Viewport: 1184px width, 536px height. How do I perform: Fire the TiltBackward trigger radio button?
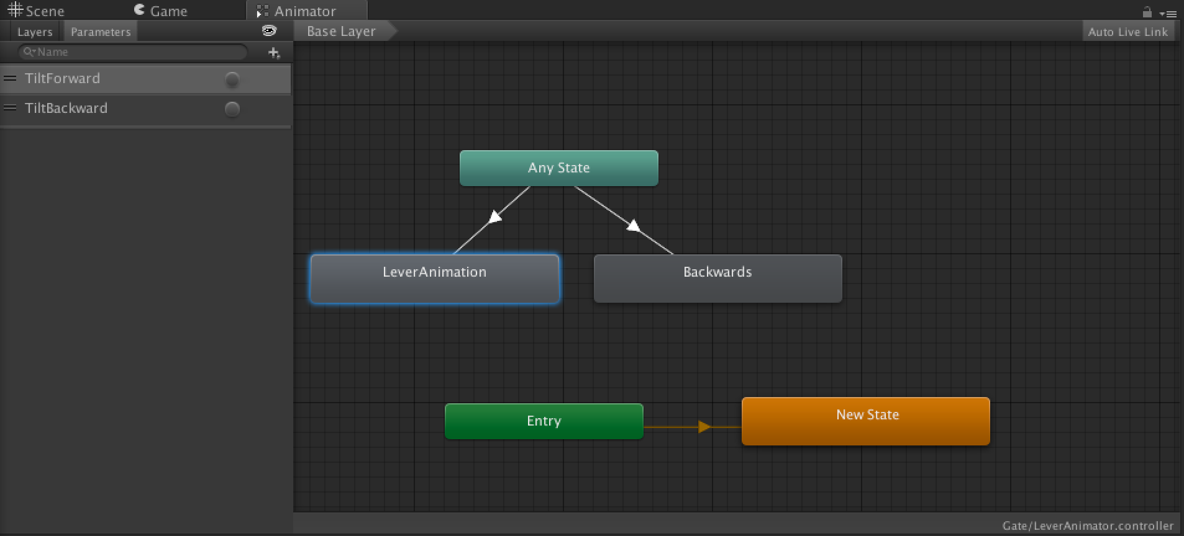point(232,109)
